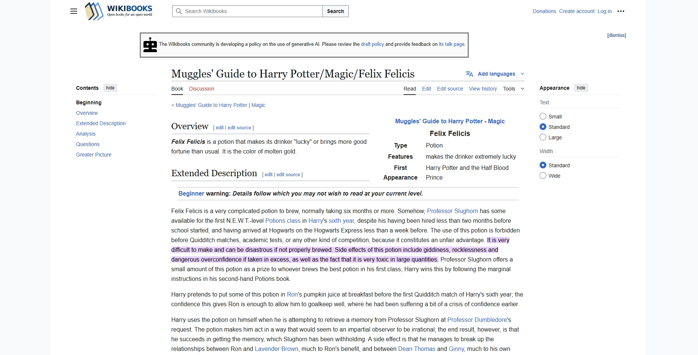Click the robot icon in the AI policy notice
Image resolution: width=698 pixels, height=355 pixels.
tap(150, 45)
